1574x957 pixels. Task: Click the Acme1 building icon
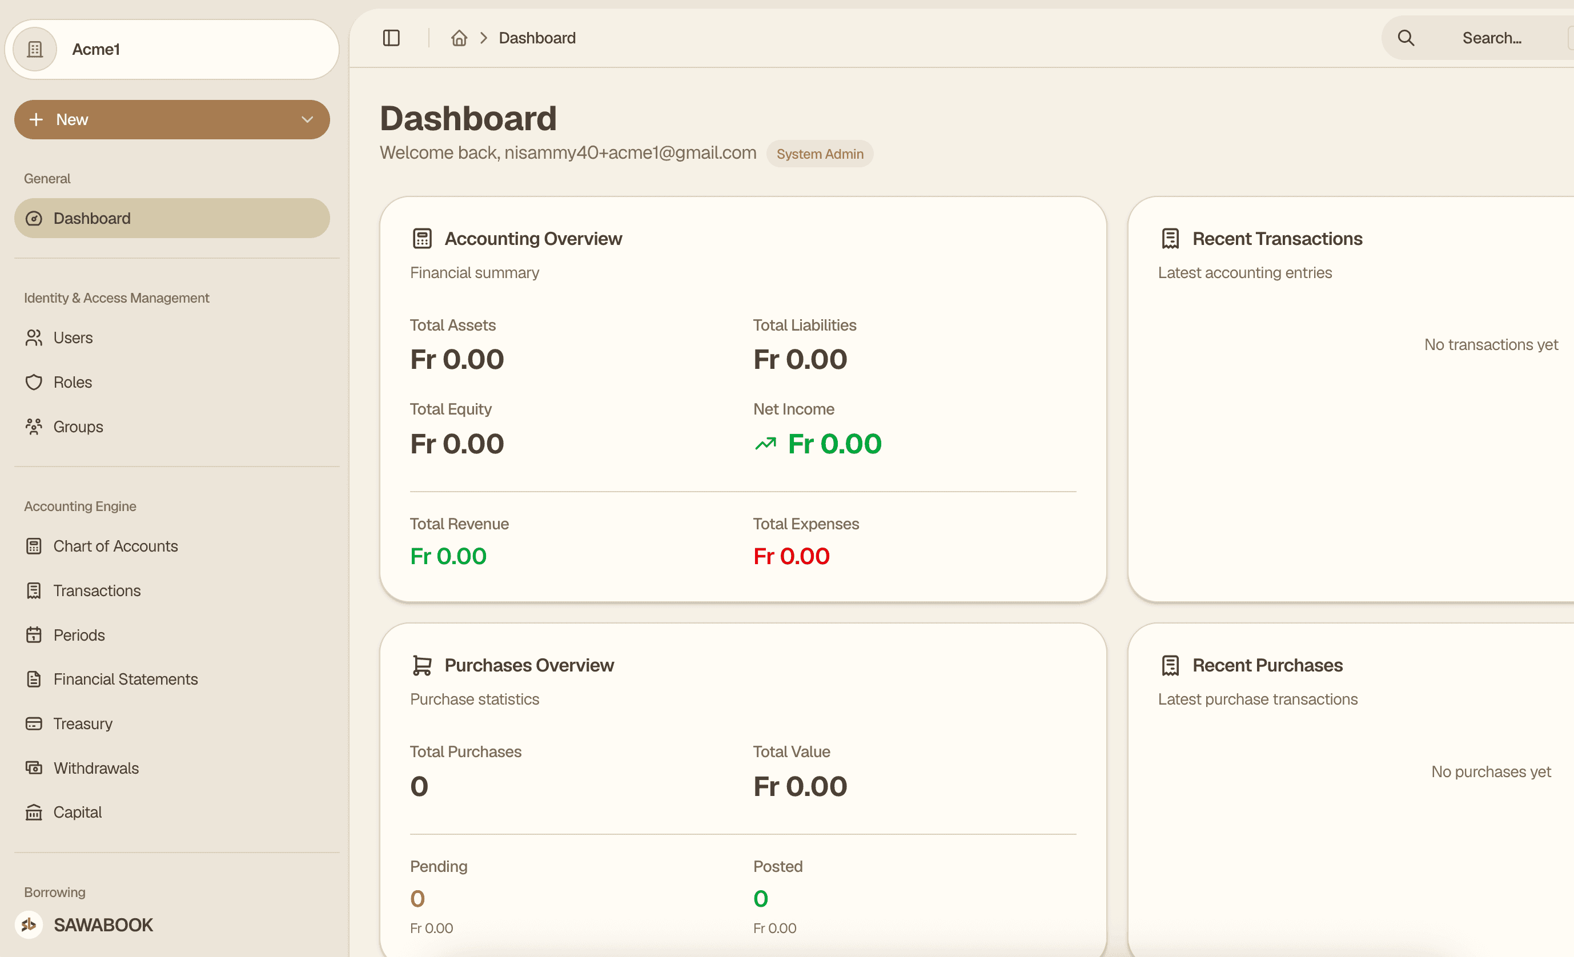35,49
